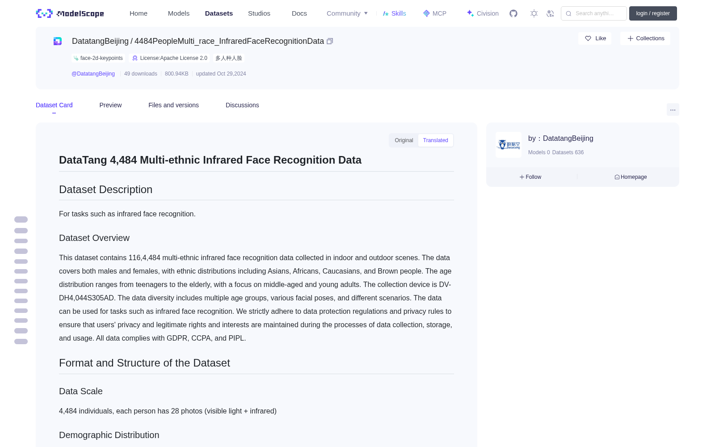Expand the Community dropdown menu
715x447 pixels.
(x=347, y=13)
